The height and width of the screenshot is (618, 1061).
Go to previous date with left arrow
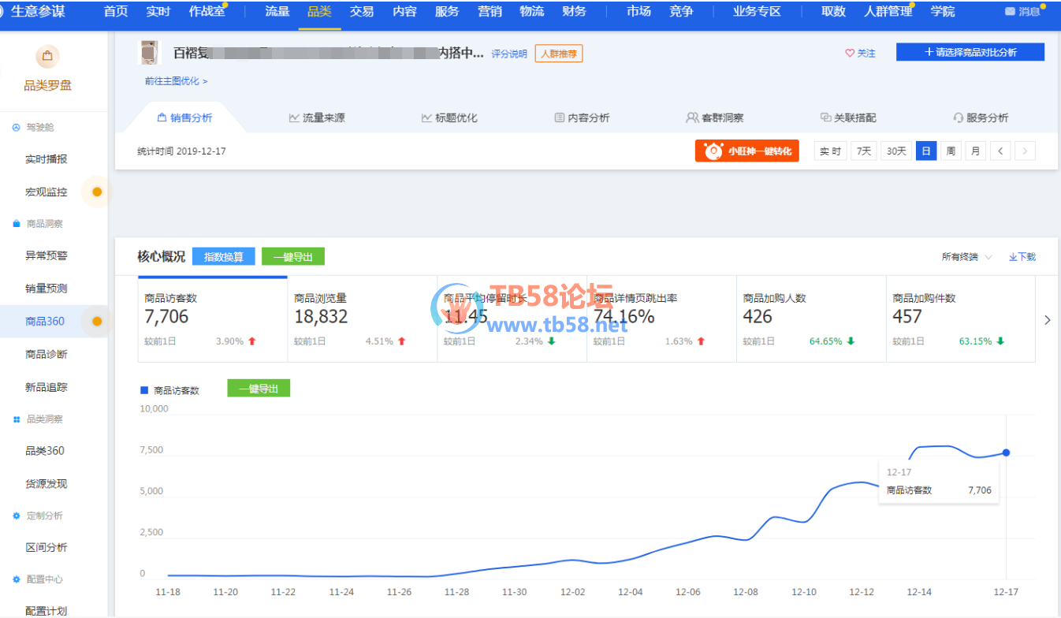[x=1000, y=151]
